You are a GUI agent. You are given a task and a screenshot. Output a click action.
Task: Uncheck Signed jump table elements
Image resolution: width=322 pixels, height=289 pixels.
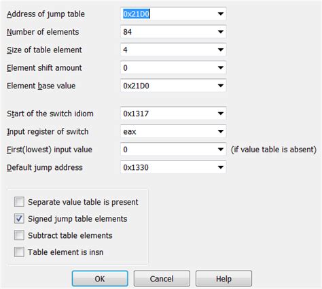(19, 218)
